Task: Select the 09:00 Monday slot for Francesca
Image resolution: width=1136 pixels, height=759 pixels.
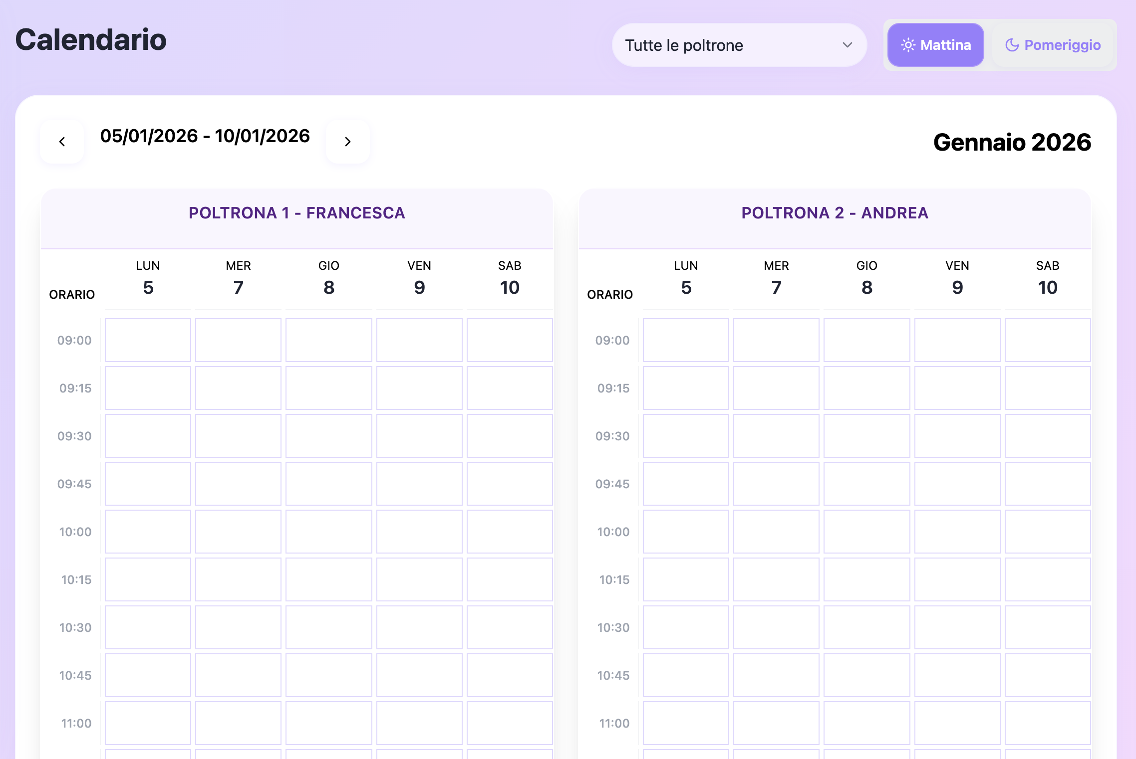Action: pos(148,340)
